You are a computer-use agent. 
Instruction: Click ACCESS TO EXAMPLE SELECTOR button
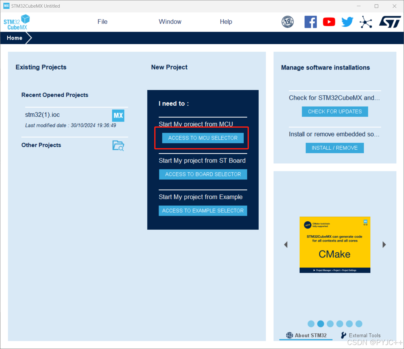click(203, 211)
